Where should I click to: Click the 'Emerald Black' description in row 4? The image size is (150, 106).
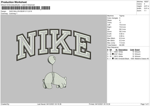124,59
